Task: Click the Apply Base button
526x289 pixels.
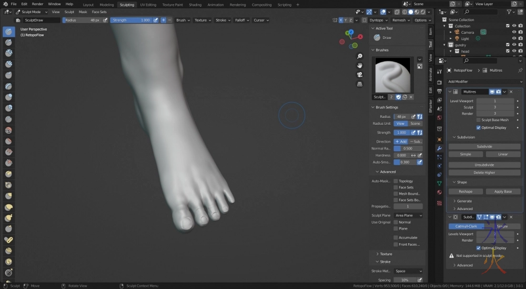Action: coord(503,192)
